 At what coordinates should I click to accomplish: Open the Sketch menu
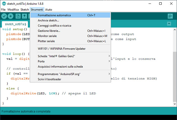[x=25, y=10]
